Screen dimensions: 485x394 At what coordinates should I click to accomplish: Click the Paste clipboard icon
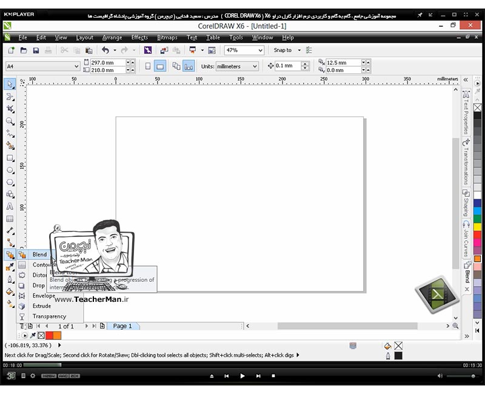[x=89, y=50]
